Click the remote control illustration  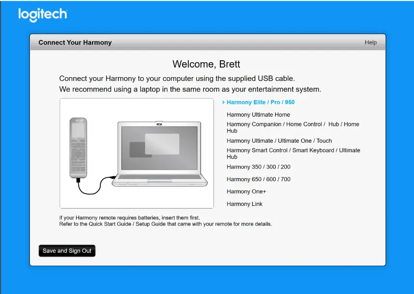(x=78, y=147)
